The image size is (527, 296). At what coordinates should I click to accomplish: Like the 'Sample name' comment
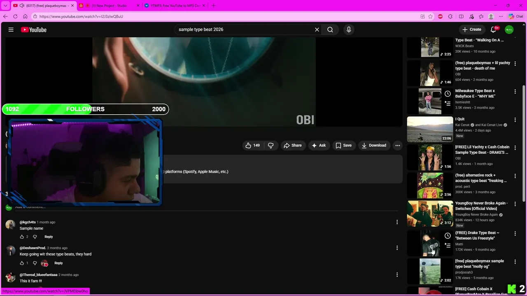[22, 237]
